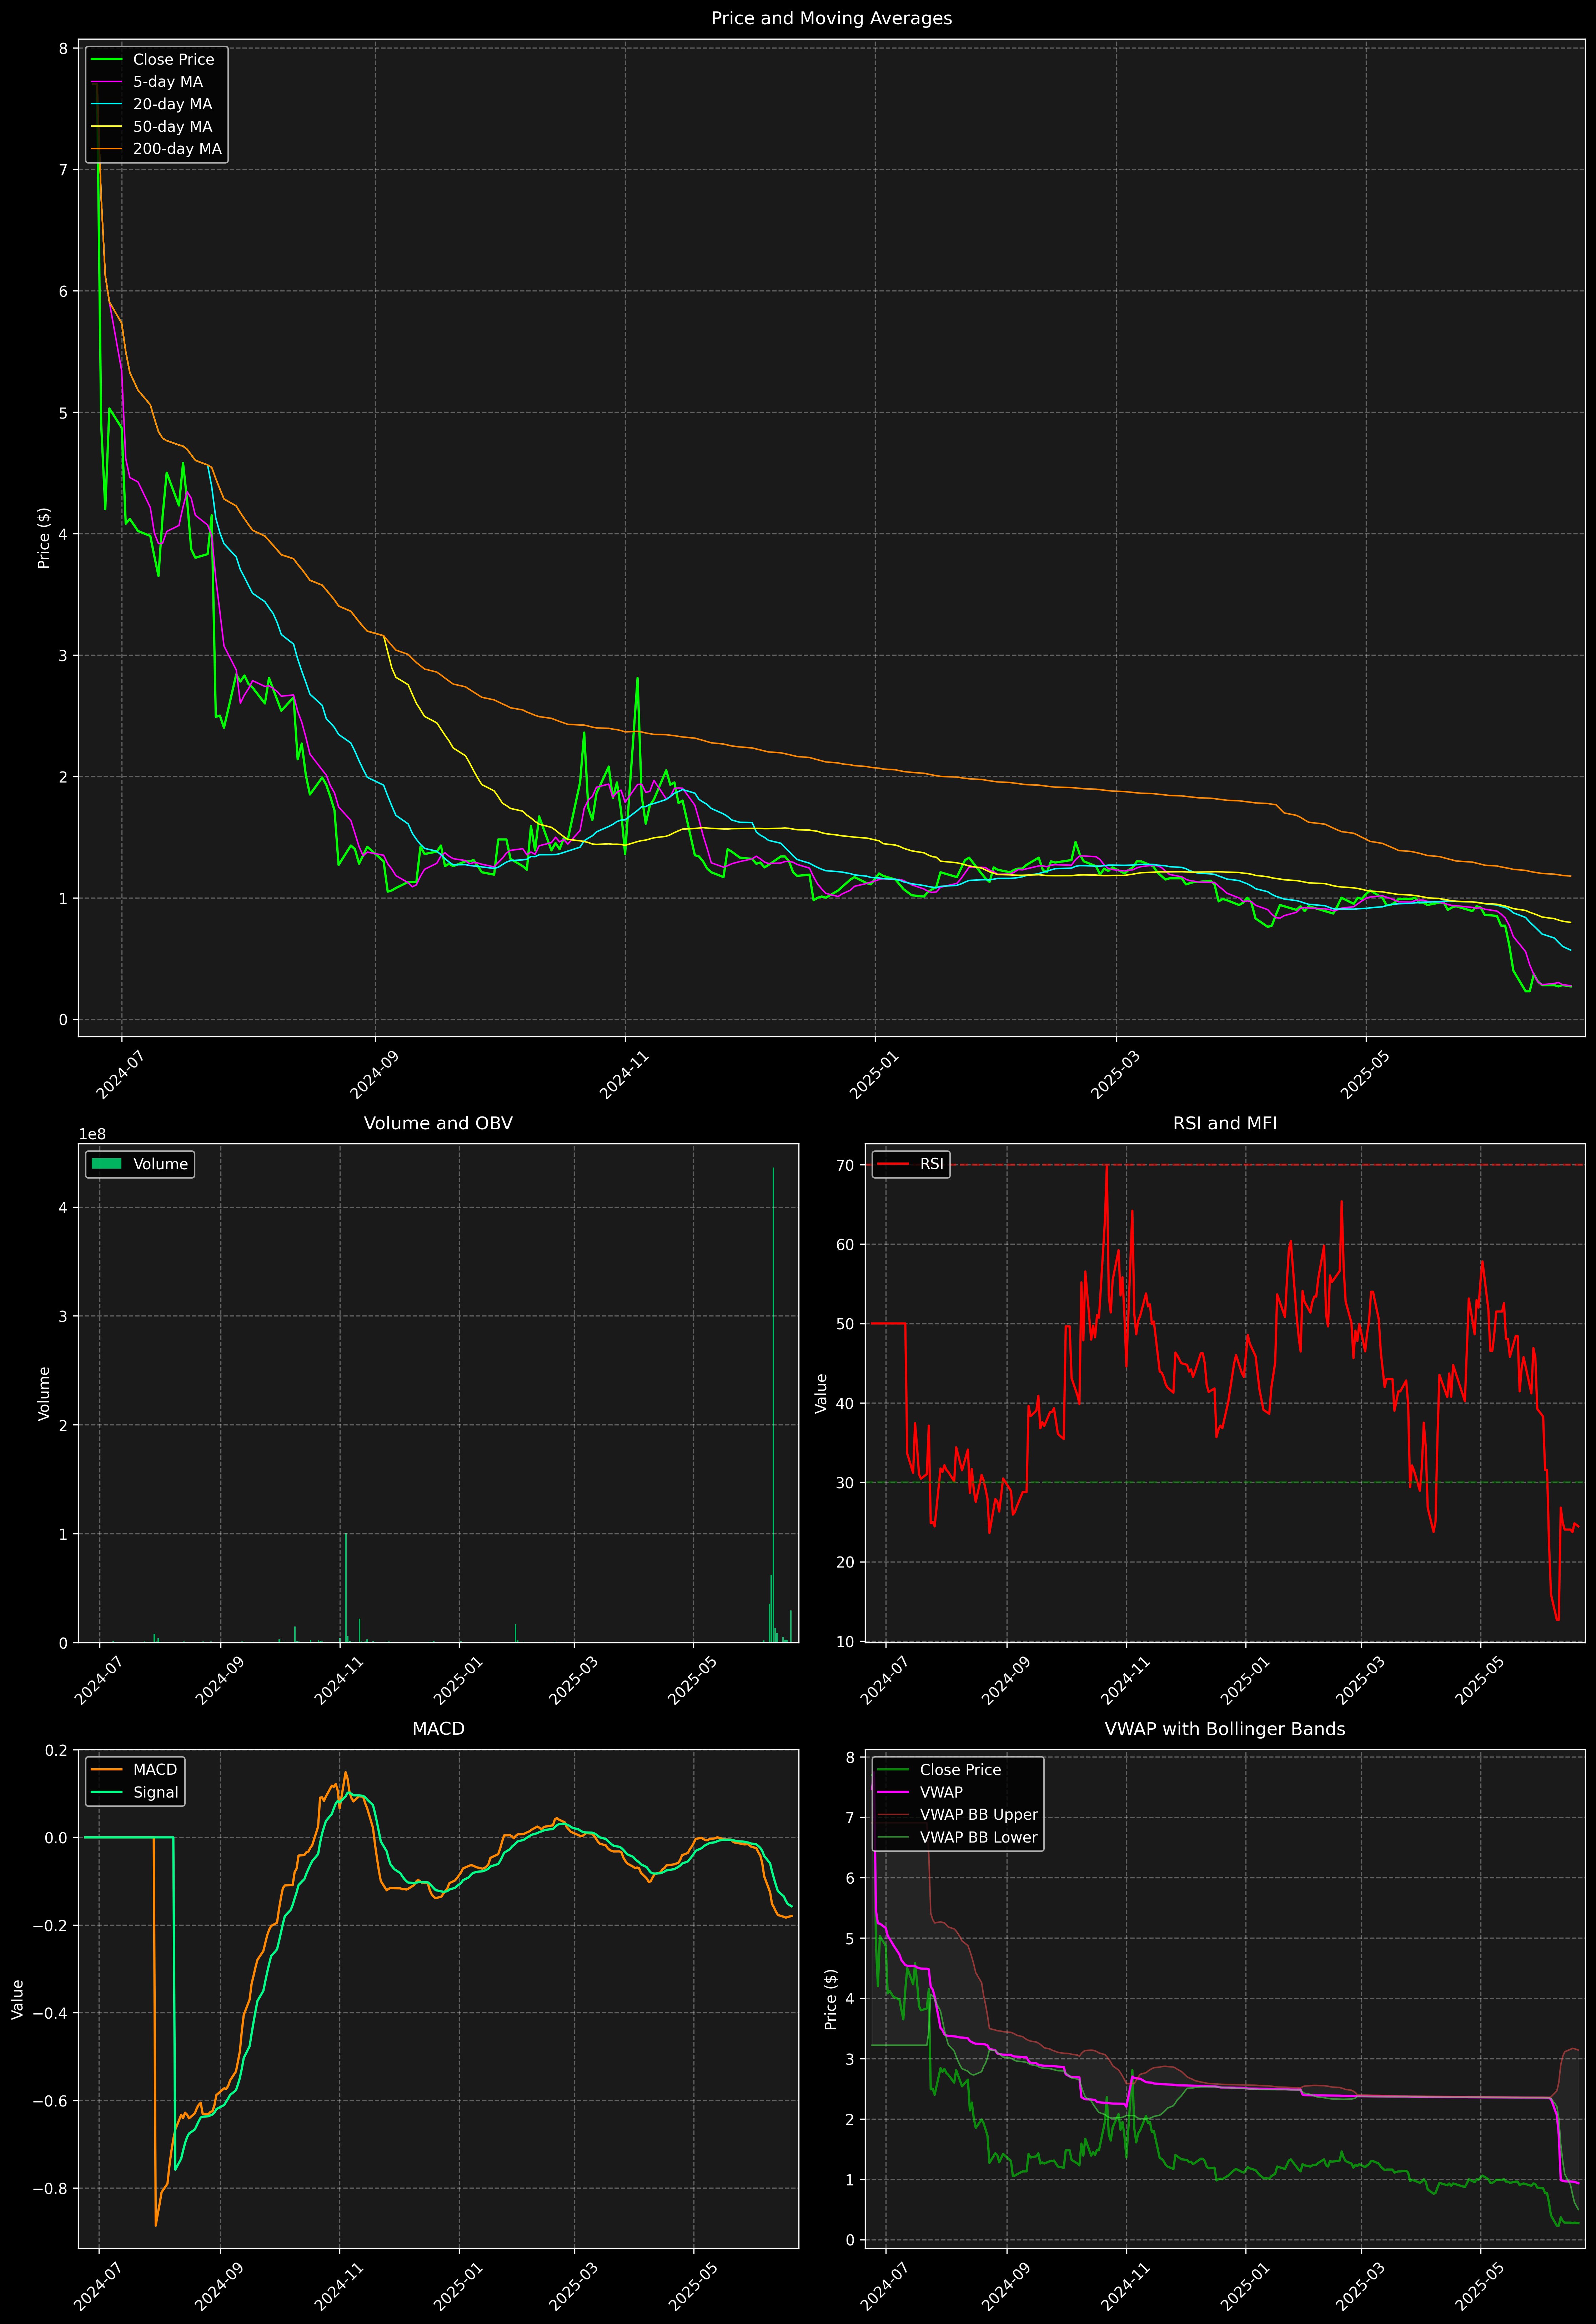This screenshot has height=2324, width=1596.
Task: Click the 'MACD' chart title
Action: click(x=438, y=1729)
